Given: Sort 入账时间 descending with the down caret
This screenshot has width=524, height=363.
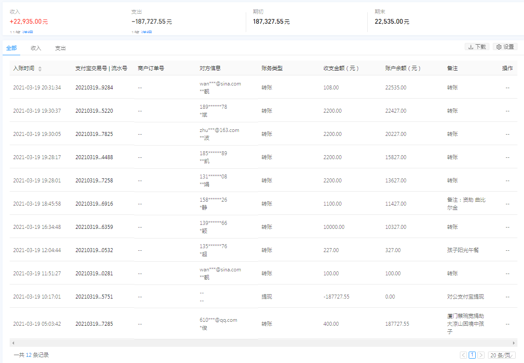Looking at the screenshot, I should (x=39, y=70).
